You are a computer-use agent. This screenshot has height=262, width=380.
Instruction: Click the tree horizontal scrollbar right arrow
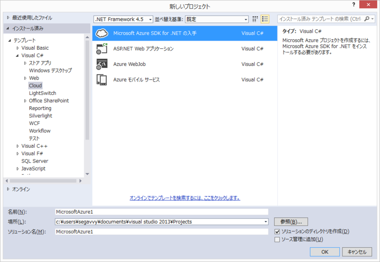[x=80, y=181]
